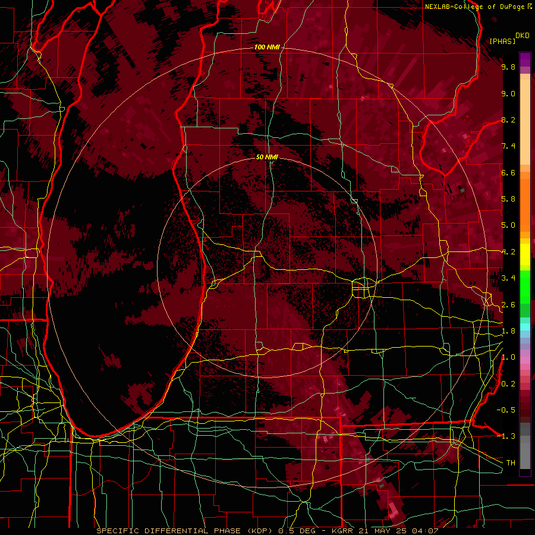The width and height of the screenshot is (535, 535).
Task: Click the 2.6 legend value
Action: pos(508,305)
